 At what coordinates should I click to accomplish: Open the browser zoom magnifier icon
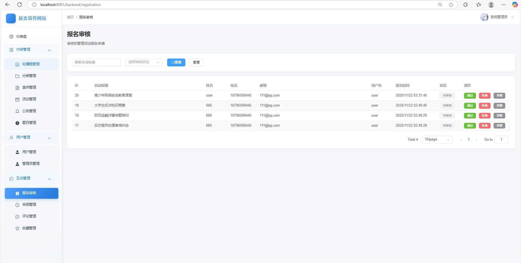[x=440, y=5]
